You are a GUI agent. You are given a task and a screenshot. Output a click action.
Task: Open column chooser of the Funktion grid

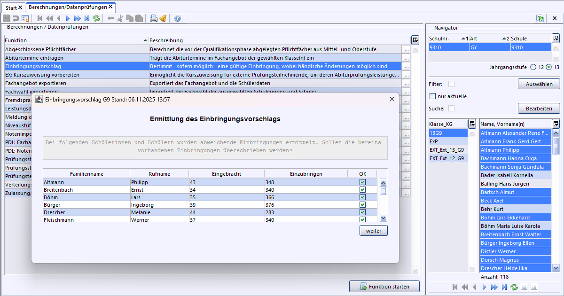415,40
